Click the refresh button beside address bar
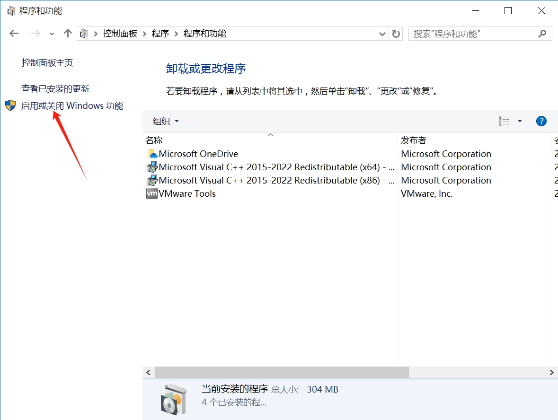558x420 pixels. tap(396, 34)
